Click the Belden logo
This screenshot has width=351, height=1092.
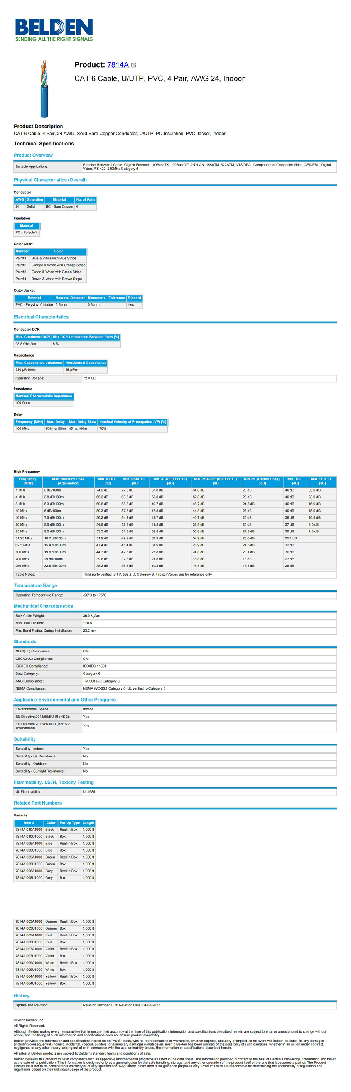coord(54,29)
